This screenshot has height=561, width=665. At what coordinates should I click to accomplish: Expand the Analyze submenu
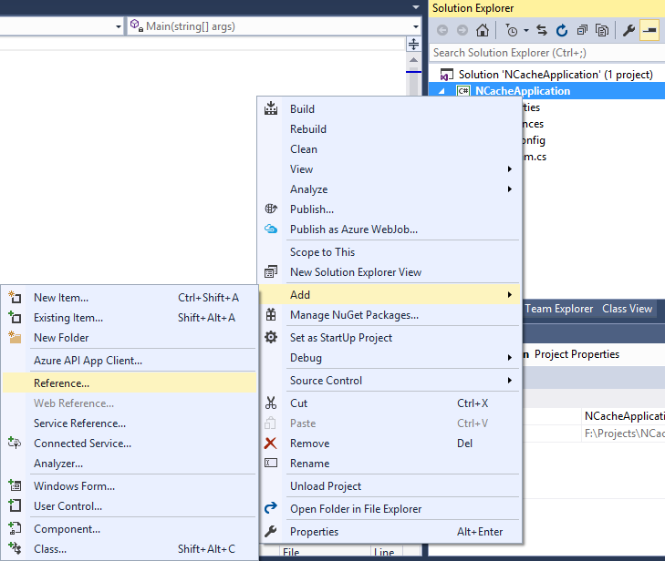[x=510, y=189]
